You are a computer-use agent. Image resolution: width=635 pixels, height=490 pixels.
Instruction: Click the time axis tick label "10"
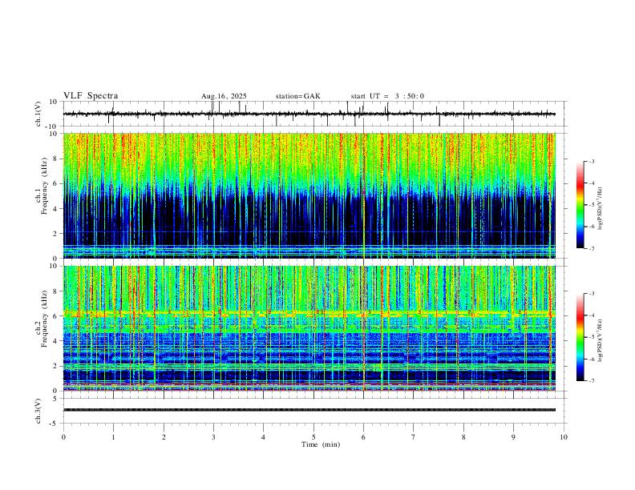(564, 437)
